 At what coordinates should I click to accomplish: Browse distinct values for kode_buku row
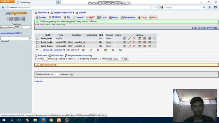click(x=125, y=38)
